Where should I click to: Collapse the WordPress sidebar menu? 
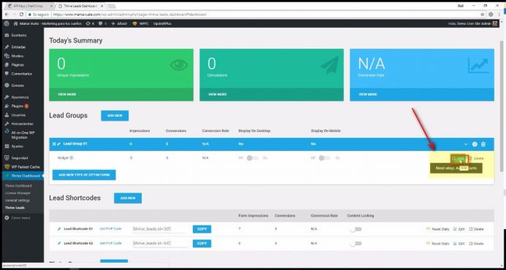(18, 218)
